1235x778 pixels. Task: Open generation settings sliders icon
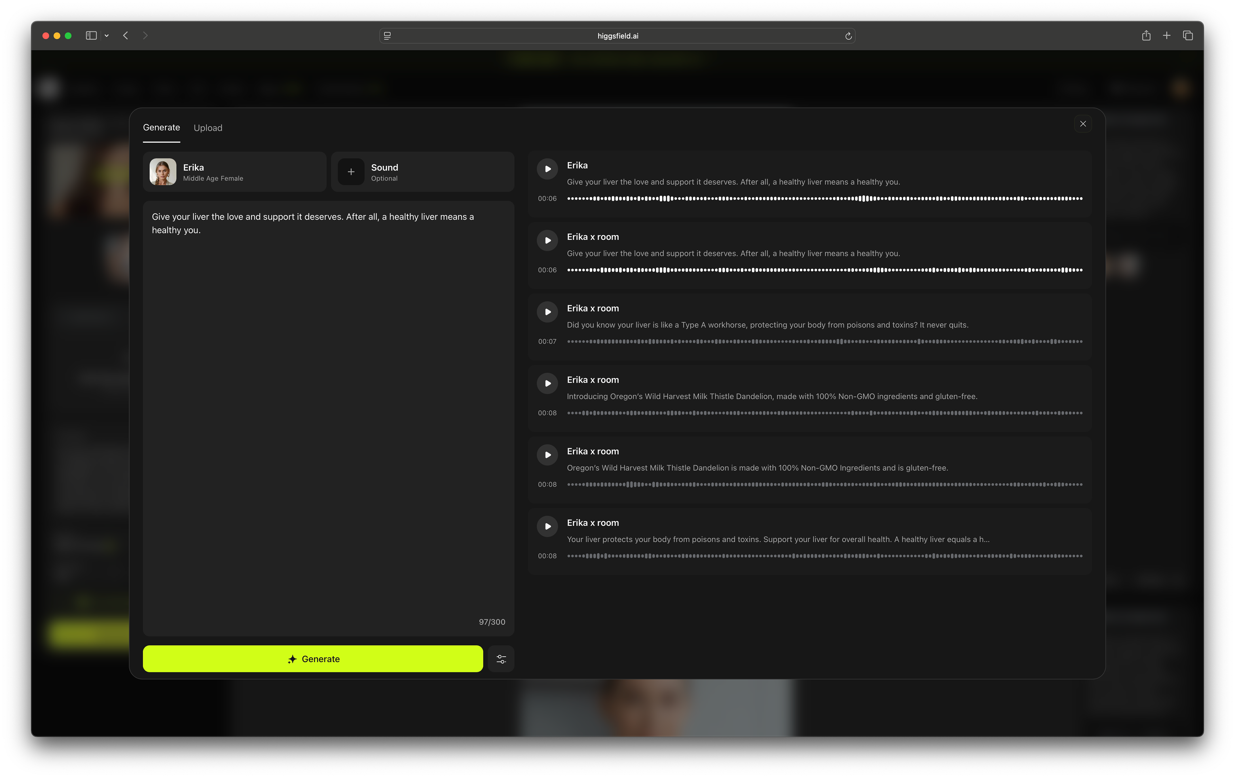pyautogui.click(x=501, y=659)
